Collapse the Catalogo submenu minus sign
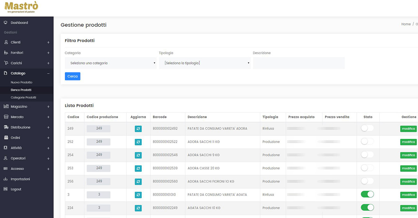The width and height of the screenshot is (418, 218). 48,74
